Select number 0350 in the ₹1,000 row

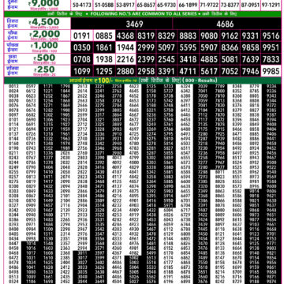81,47
